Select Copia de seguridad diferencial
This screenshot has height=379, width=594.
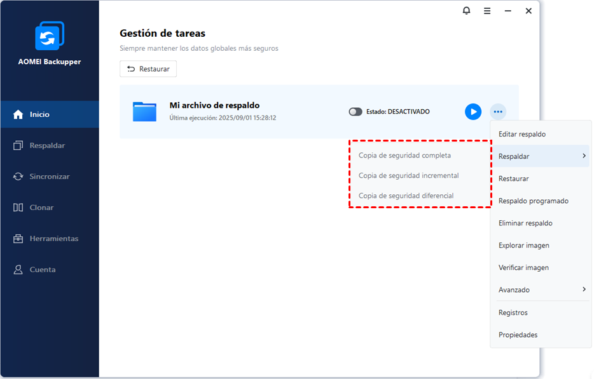[406, 196]
